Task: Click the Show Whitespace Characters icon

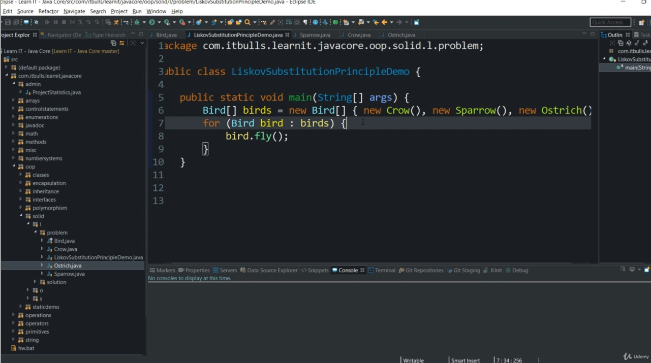Action: tap(305, 22)
